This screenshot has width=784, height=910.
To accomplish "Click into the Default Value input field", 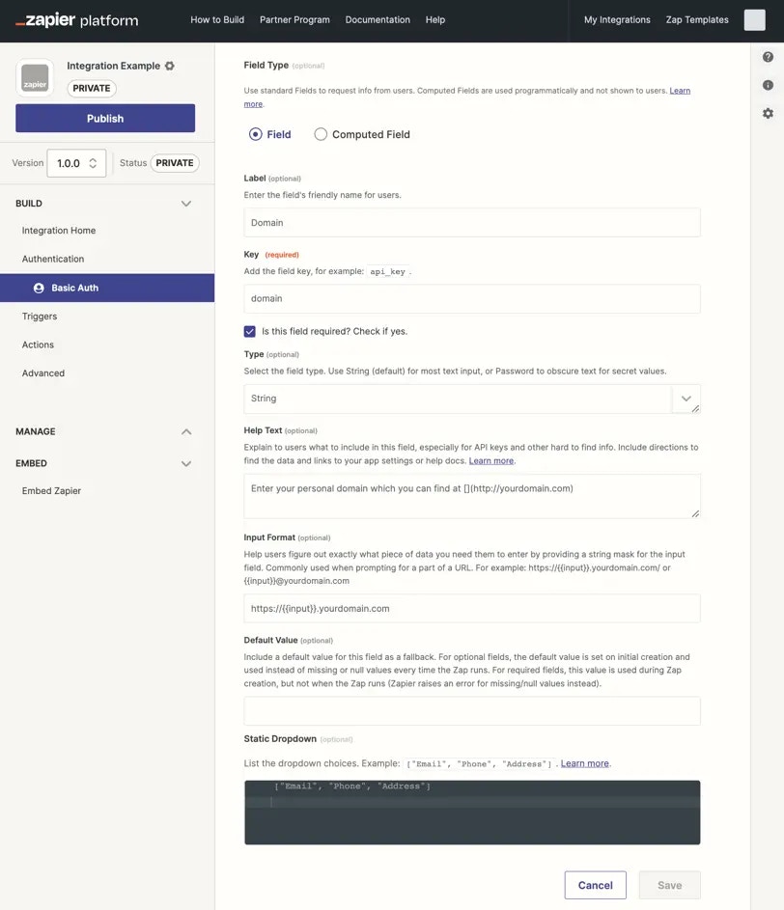I will tap(471, 711).
